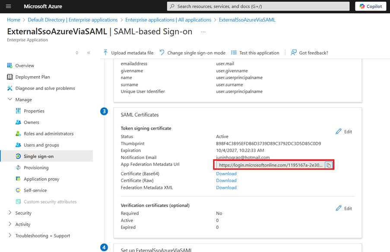The height and width of the screenshot is (252, 390).
Task: Click the Test this application checklist icon
Action: 234,53
